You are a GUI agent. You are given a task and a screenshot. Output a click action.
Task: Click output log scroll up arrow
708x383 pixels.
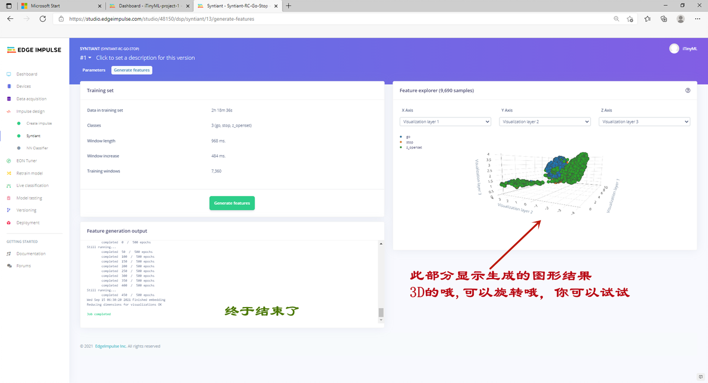pos(381,244)
